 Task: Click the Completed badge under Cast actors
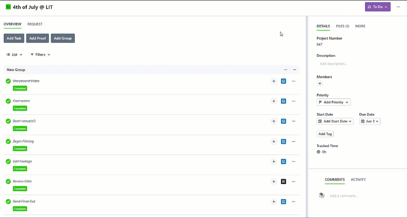pyautogui.click(x=20, y=108)
